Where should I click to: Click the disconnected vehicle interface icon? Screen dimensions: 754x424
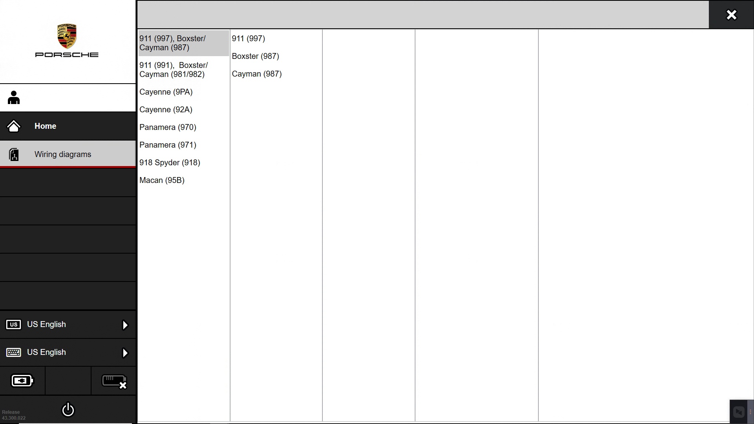point(114,381)
